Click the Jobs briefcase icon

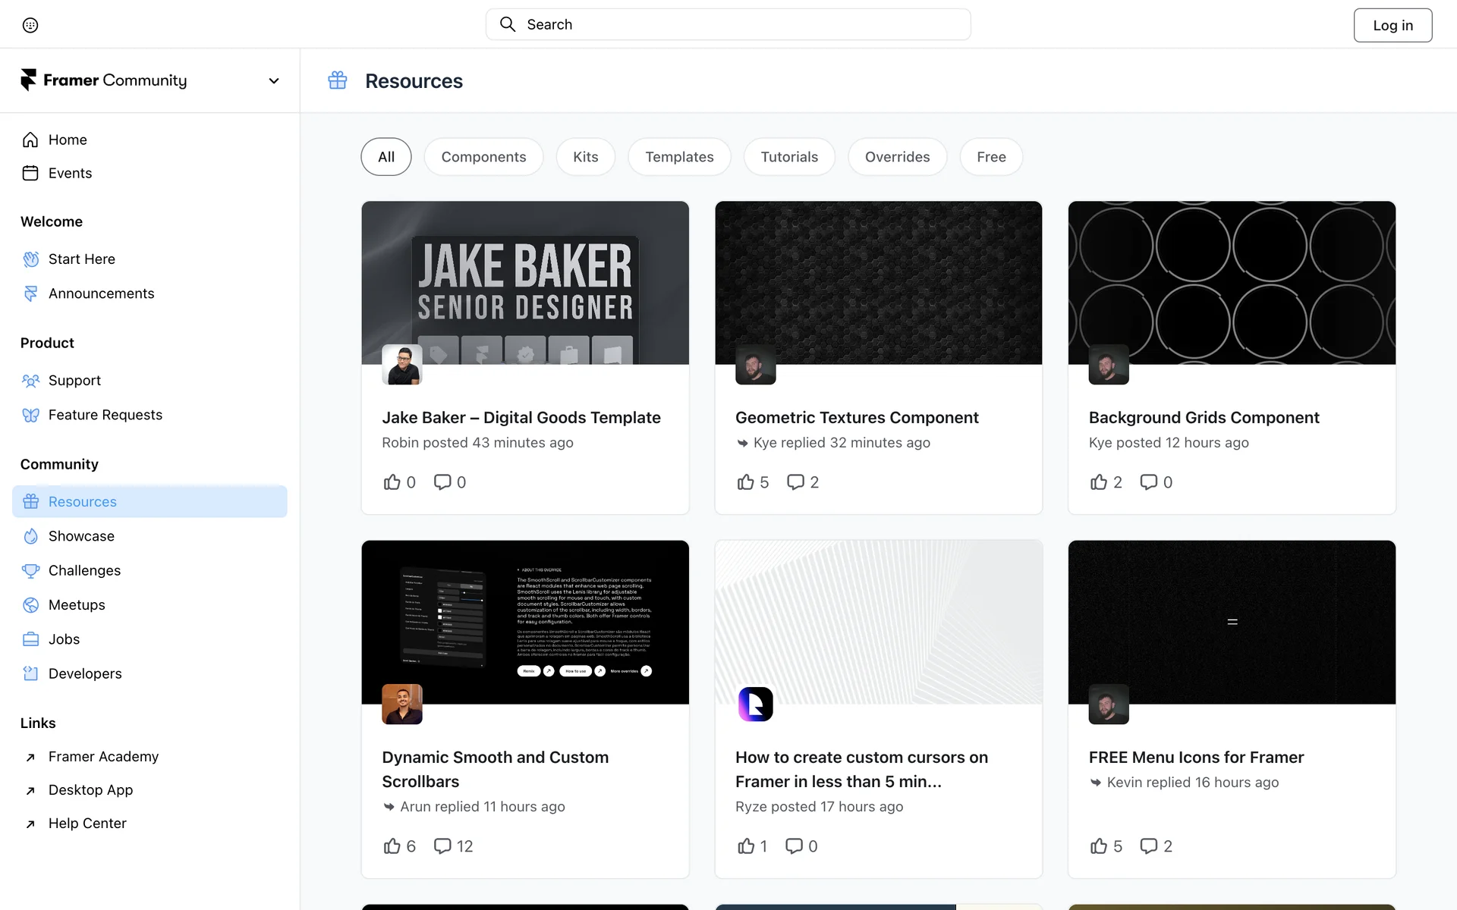30,639
